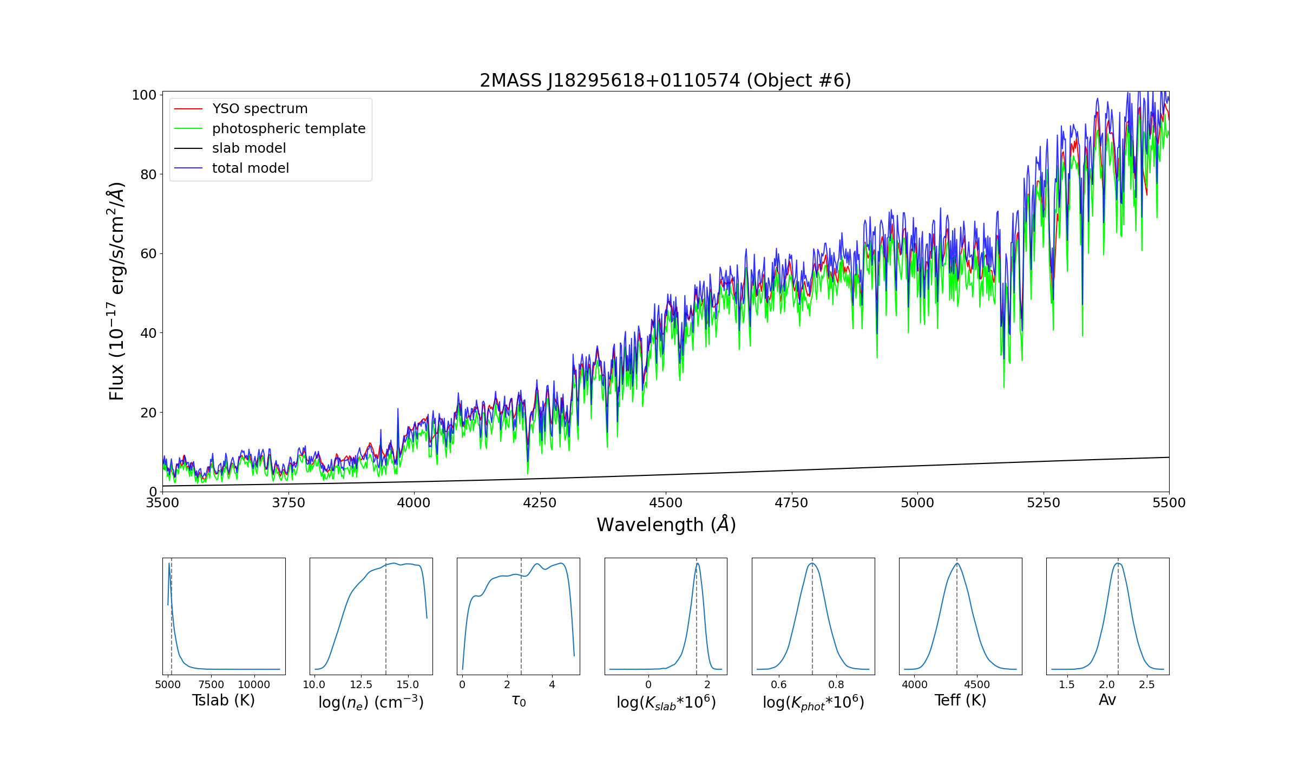The height and width of the screenshot is (758, 1299).
Task: Click the Wavelength x-axis label
Action: [666, 525]
